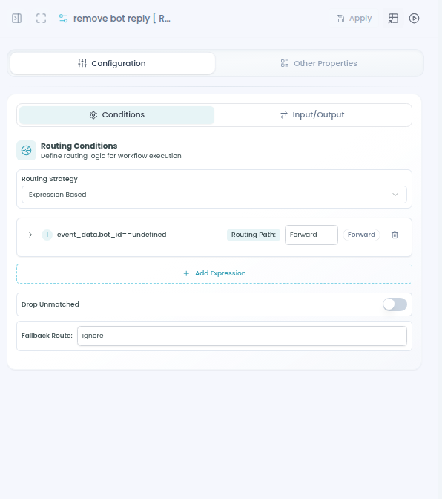Screen dimensions: 442x499
Task: Click the dropdown arrow for Expression Based
Action: (395, 195)
